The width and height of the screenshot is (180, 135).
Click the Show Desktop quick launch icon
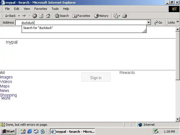(x=23, y=131)
